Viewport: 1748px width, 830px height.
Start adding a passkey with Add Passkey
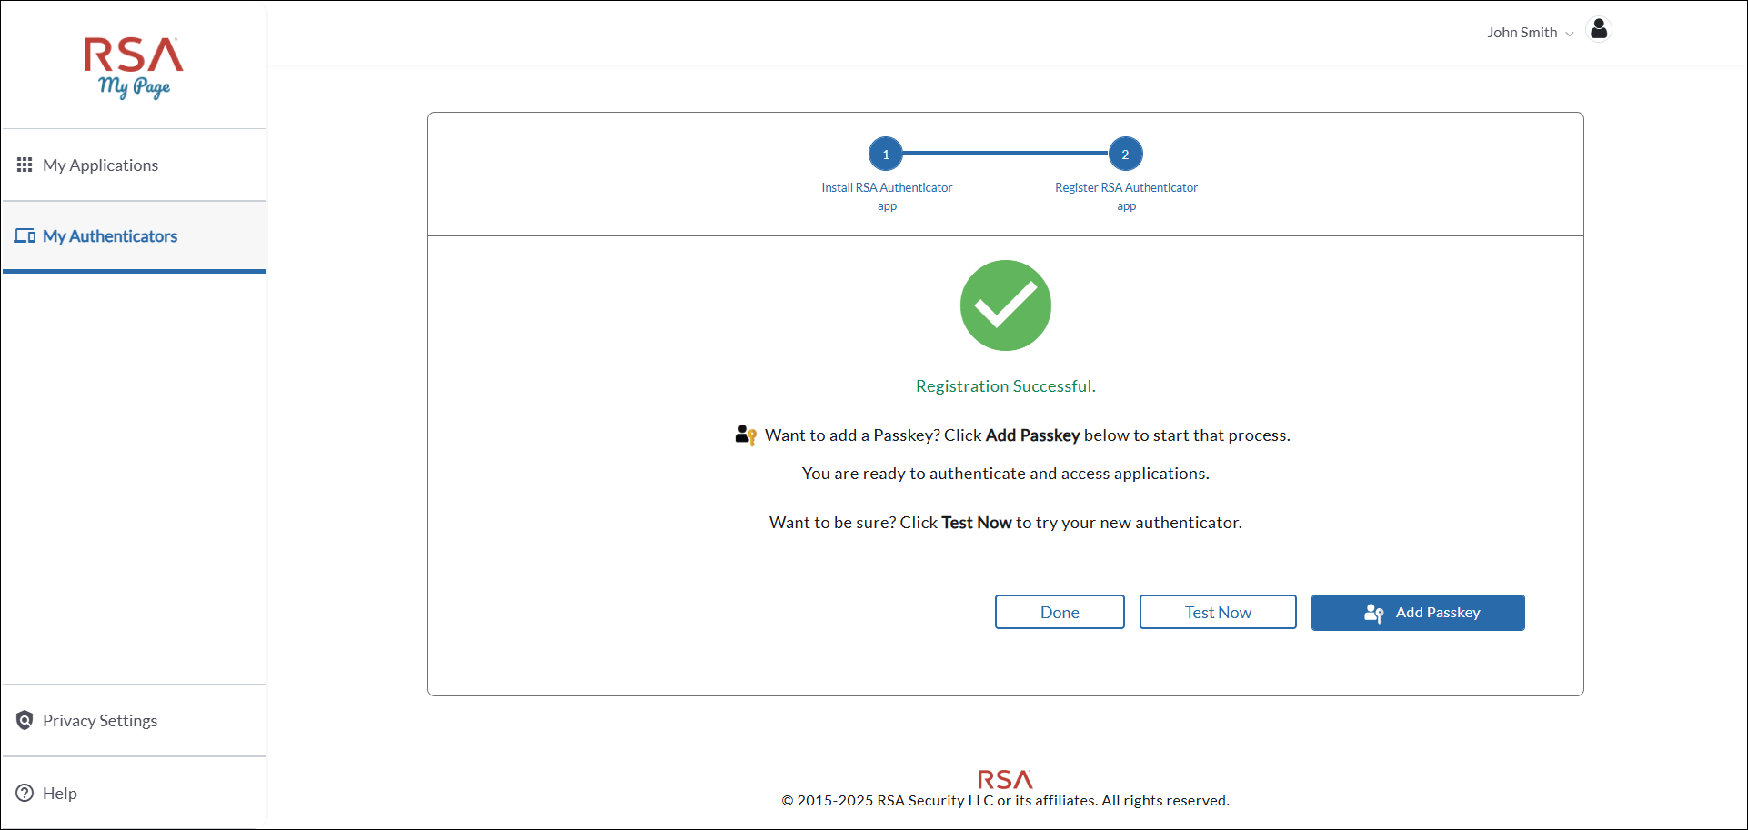click(x=1417, y=613)
